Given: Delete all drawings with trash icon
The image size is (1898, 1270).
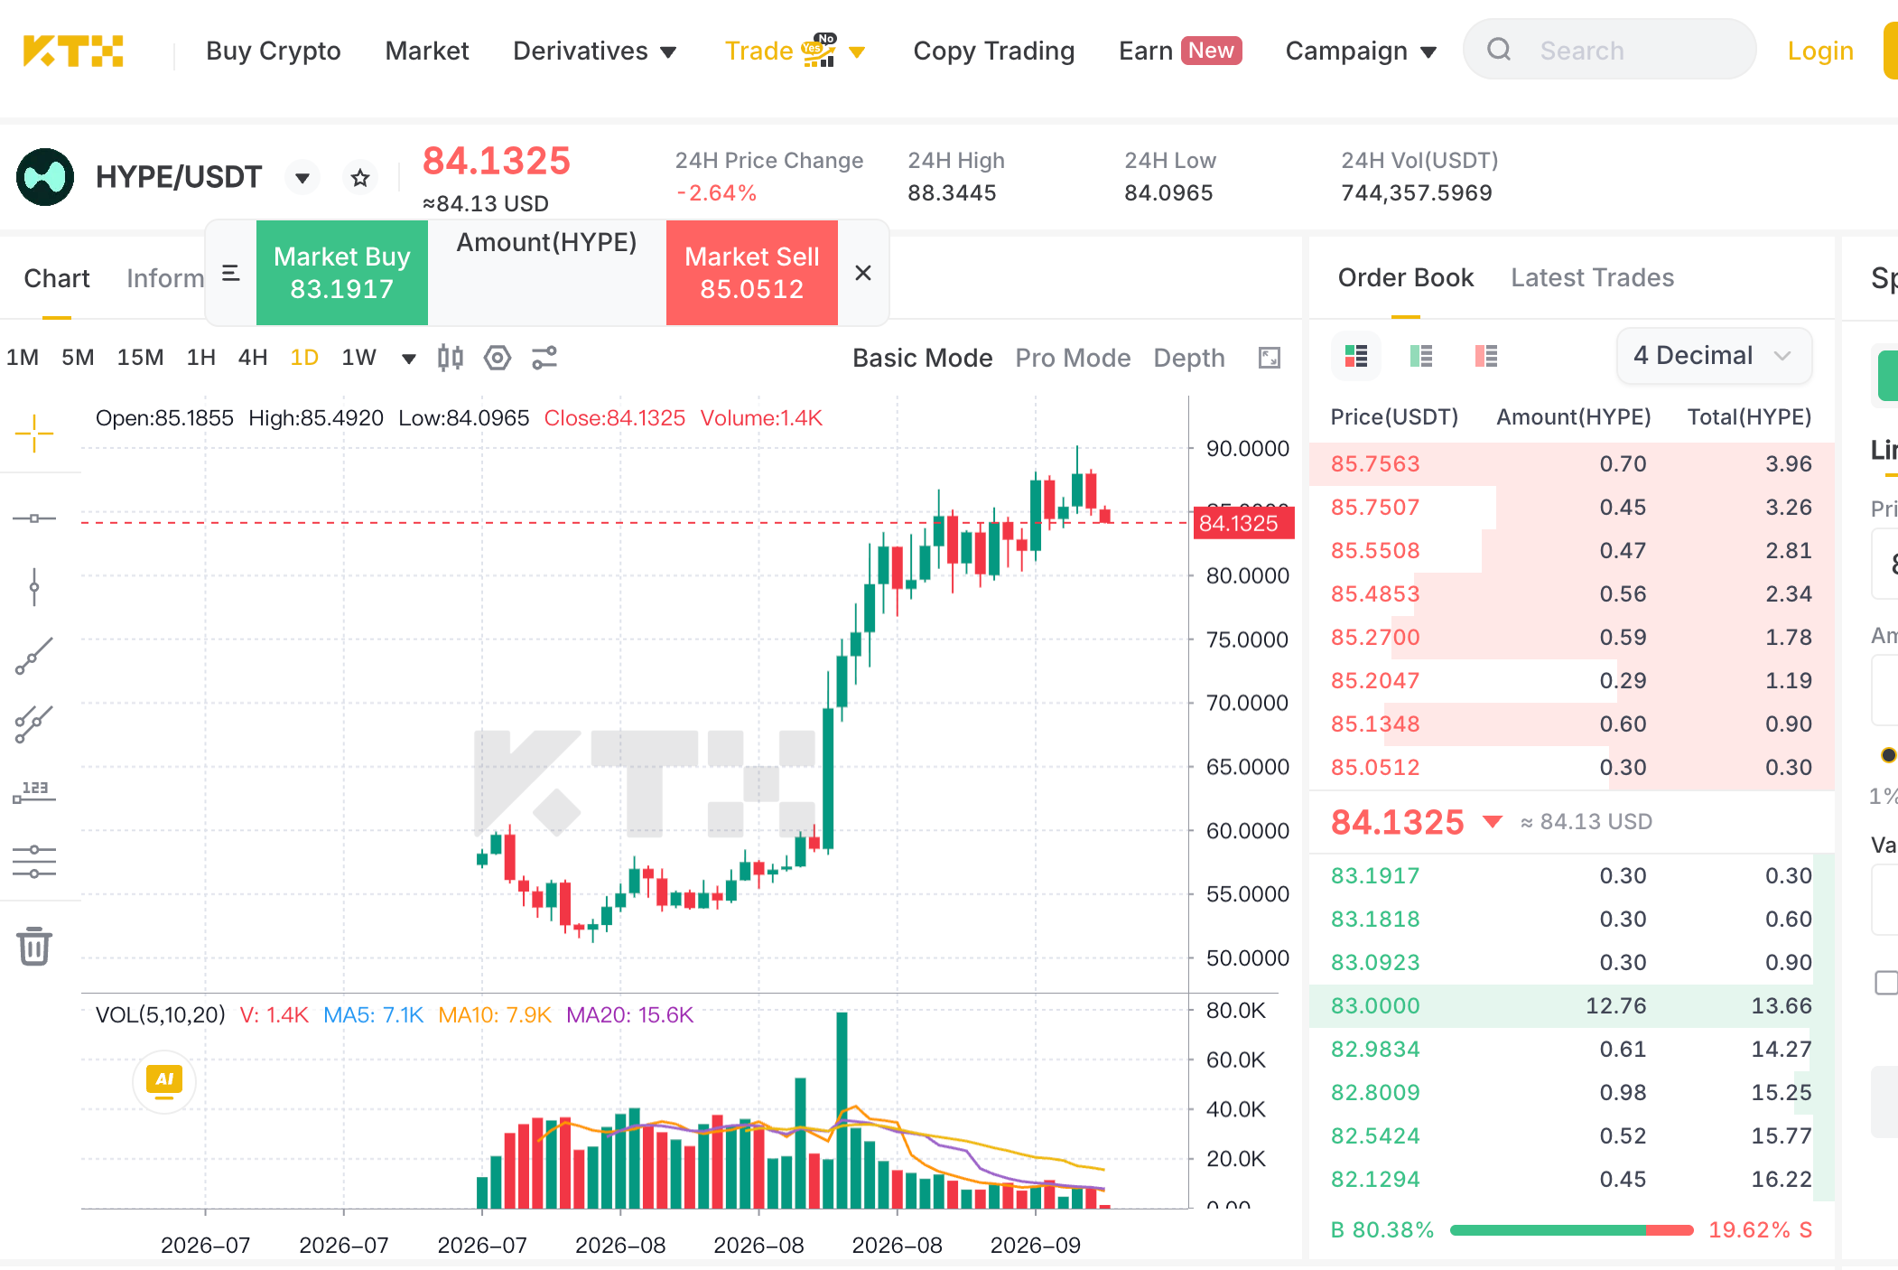Looking at the screenshot, I should point(34,946).
